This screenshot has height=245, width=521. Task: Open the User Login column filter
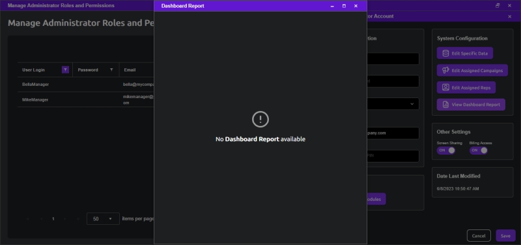(x=66, y=70)
